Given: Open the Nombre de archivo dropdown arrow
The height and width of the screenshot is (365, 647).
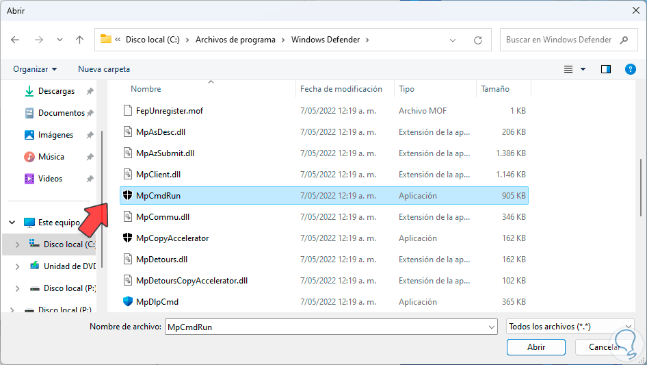Looking at the screenshot, I should [492, 327].
